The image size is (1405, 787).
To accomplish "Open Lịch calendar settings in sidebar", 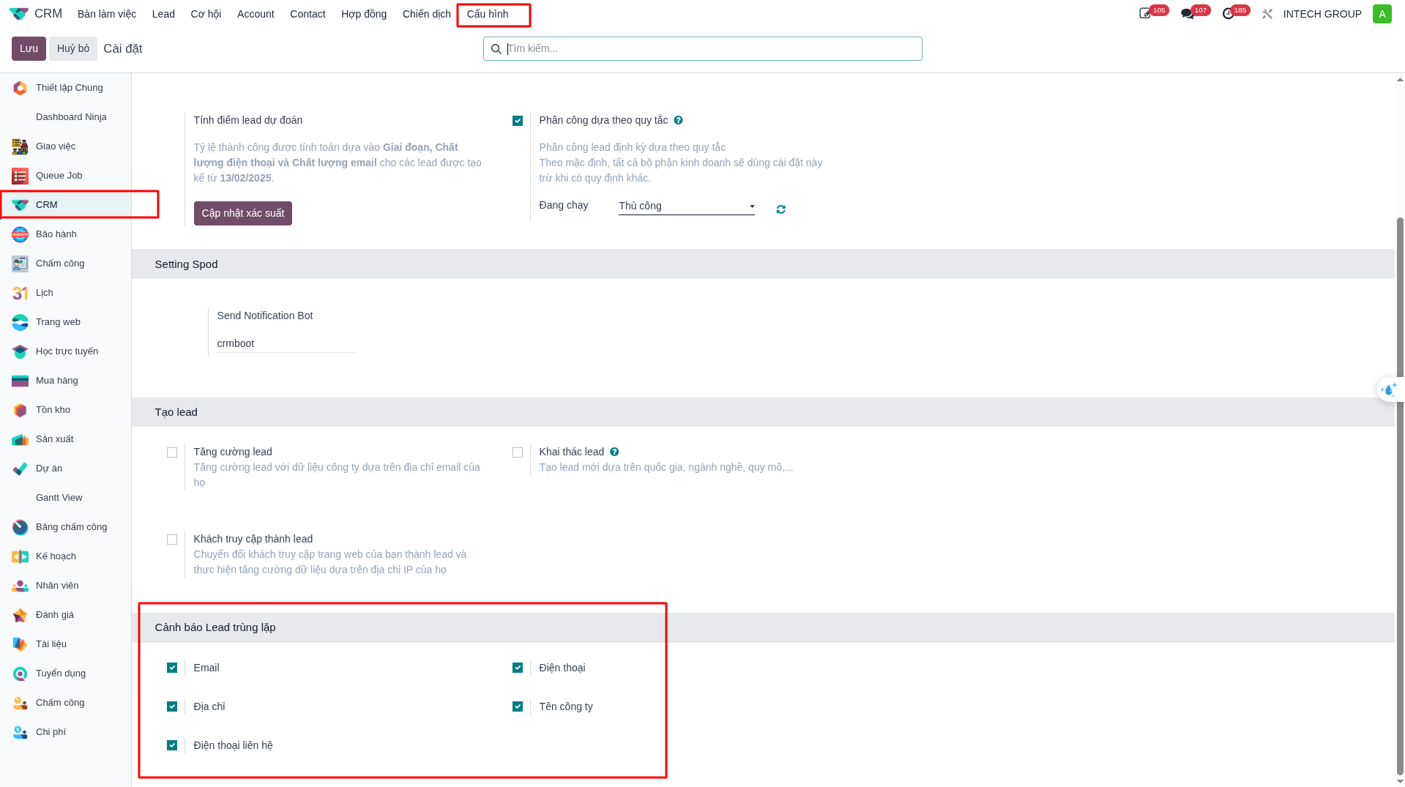I will [66, 293].
